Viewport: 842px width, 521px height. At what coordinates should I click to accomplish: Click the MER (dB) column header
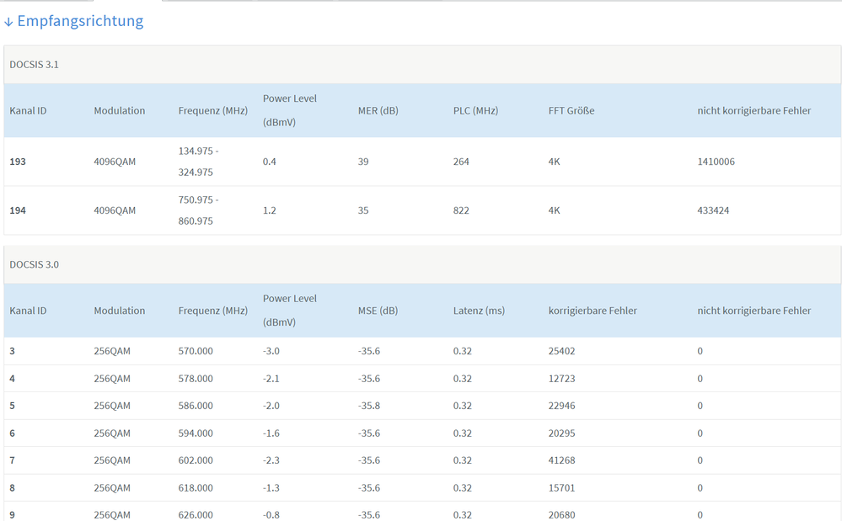(378, 110)
